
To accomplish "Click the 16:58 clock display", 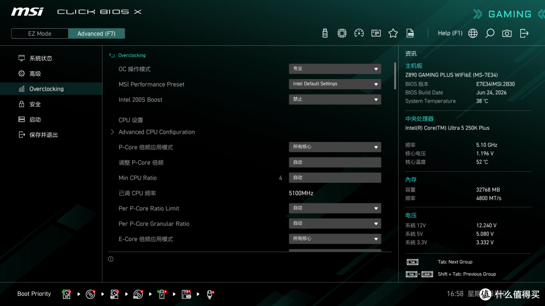I will tap(455, 294).
